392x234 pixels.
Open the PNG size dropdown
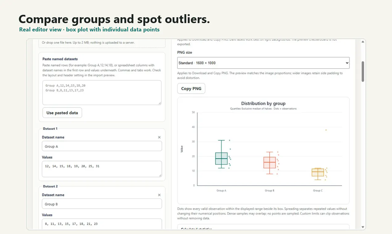coord(263,63)
